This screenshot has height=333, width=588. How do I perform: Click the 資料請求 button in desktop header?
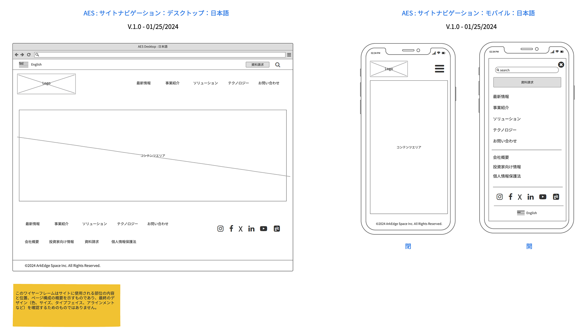[x=257, y=65]
